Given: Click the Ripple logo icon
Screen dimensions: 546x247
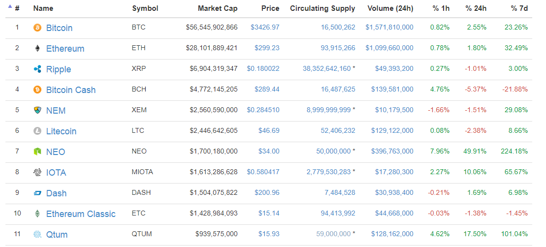Looking at the screenshot, I should 37,69.
